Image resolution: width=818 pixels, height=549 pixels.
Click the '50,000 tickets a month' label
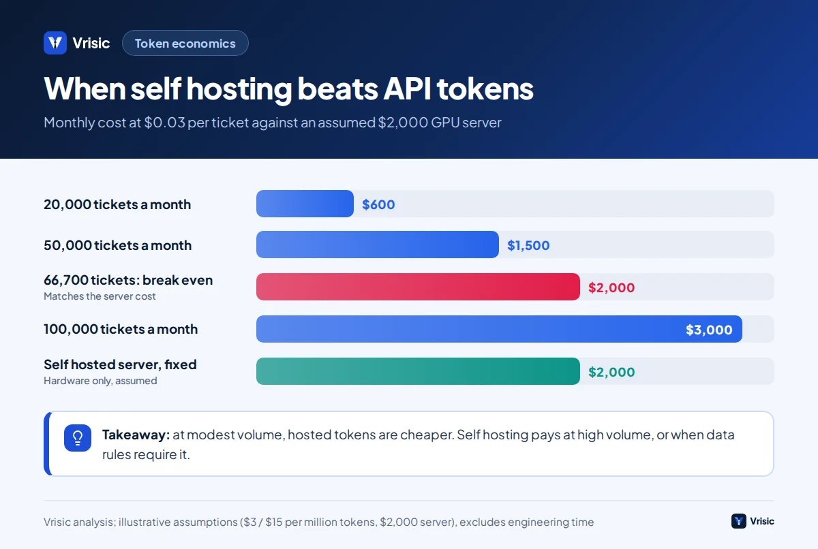click(117, 245)
